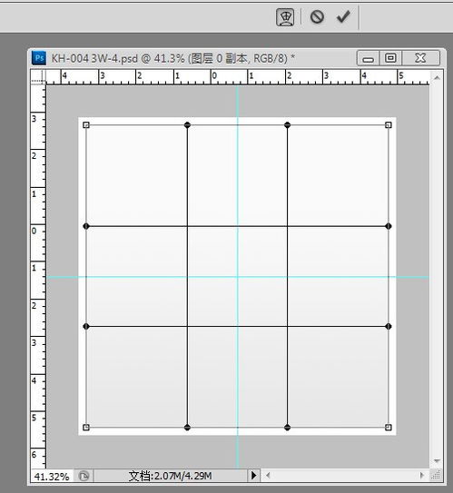Click the vertical scrollbar down arrow
This screenshot has height=493, width=453.
437,461
